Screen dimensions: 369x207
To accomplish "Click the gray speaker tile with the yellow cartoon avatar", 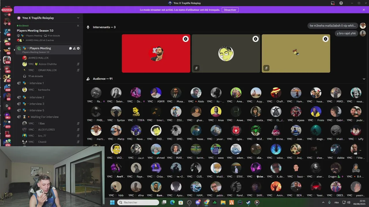I will click(226, 53).
